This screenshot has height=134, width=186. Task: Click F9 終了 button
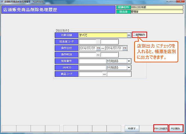click(x=132, y=129)
